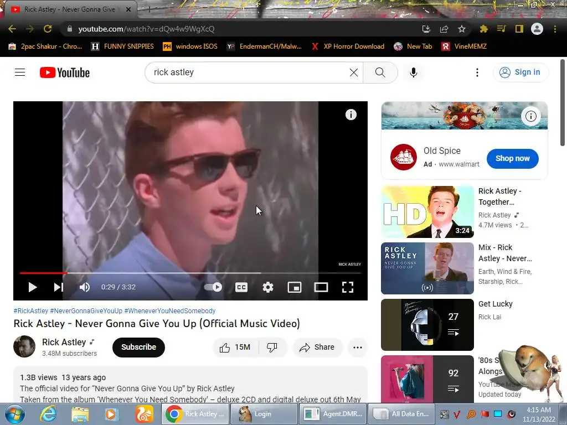Skip to the next video
The image size is (567, 425).
pos(59,287)
